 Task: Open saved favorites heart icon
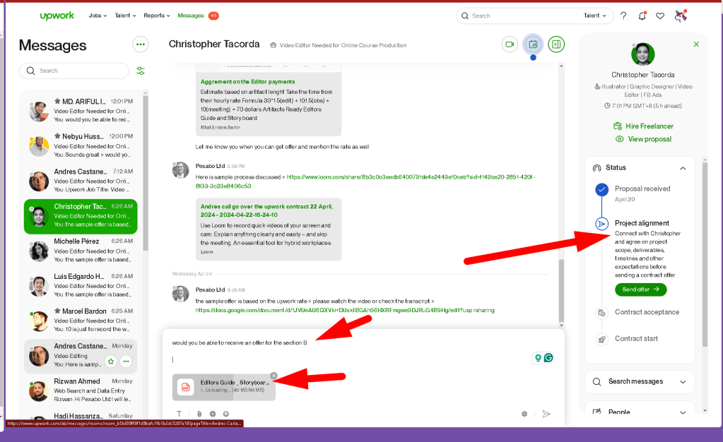(660, 16)
